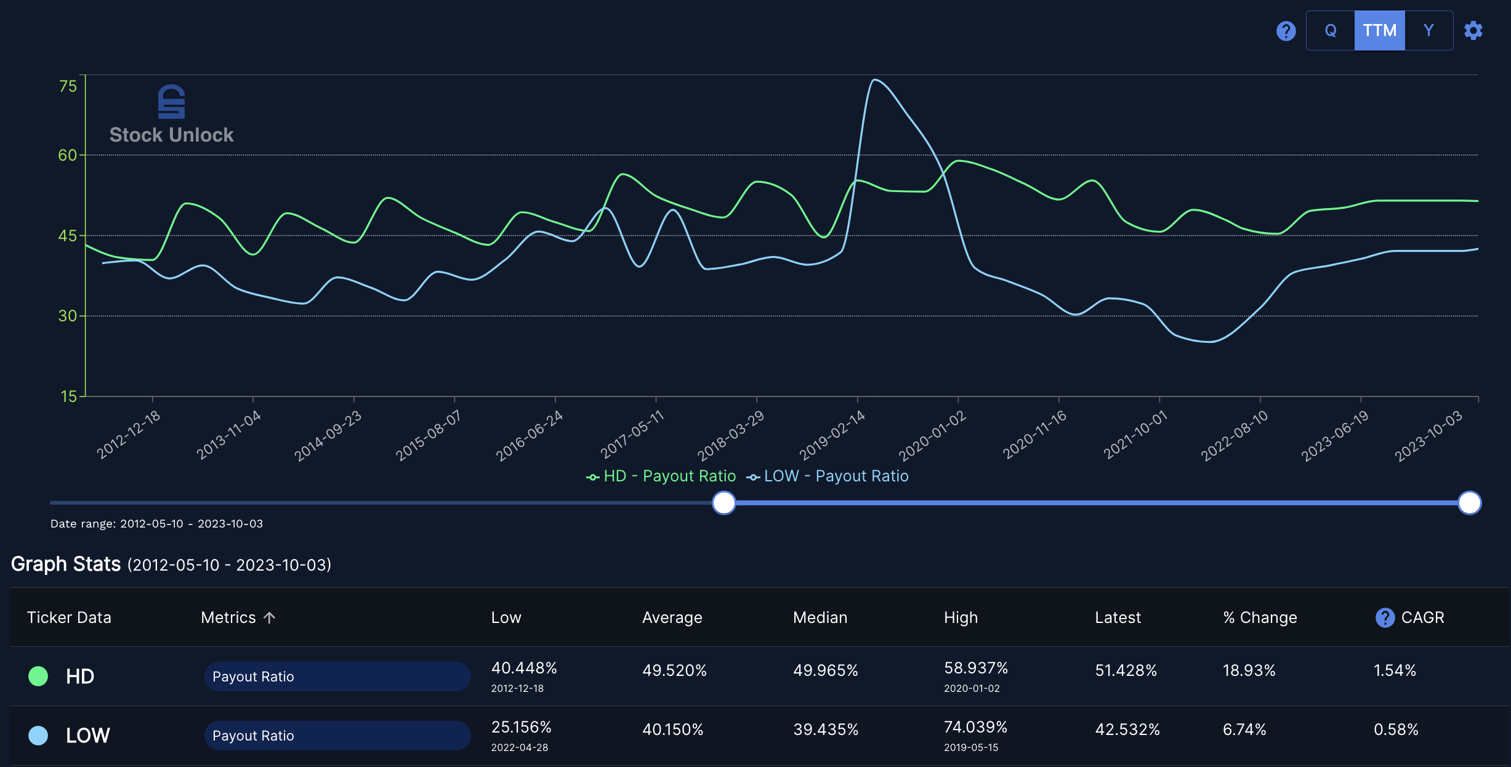Click the 75 y-axis label

[68, 86]
